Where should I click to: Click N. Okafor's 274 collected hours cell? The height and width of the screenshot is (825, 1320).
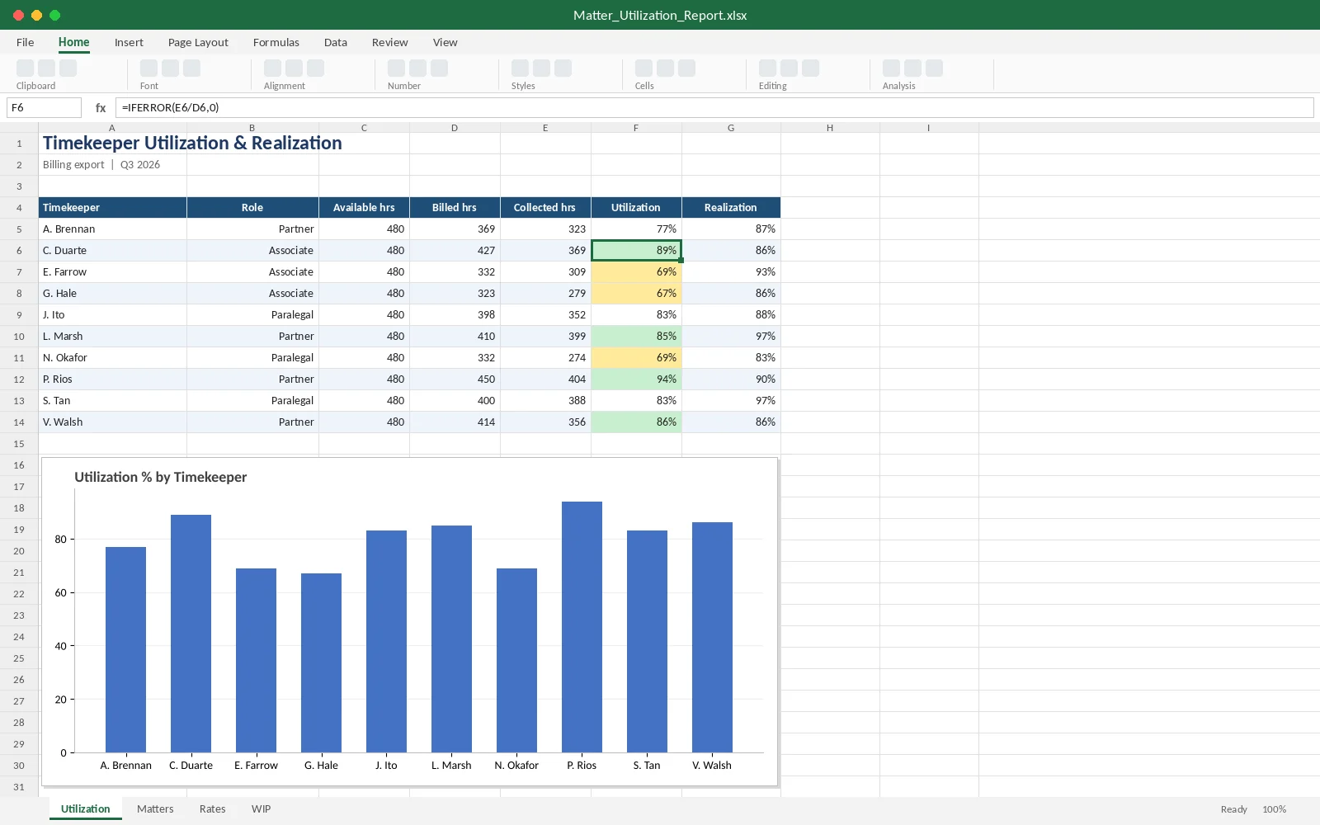point(545,358)
